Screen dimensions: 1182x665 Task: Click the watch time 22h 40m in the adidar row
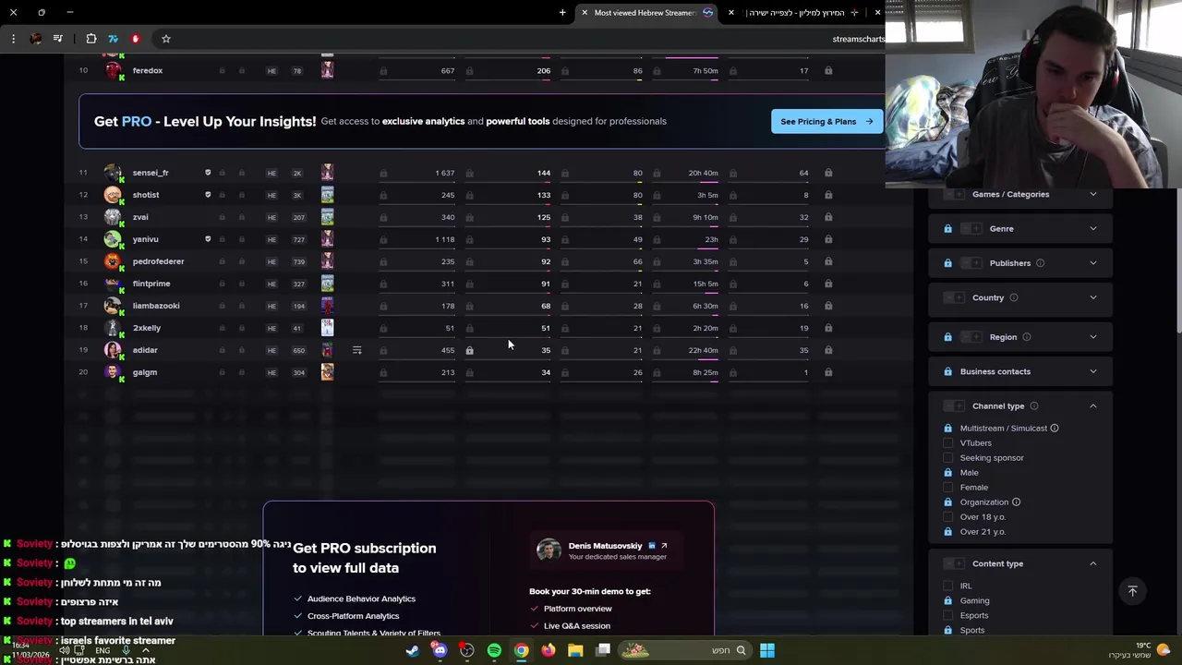703,350
